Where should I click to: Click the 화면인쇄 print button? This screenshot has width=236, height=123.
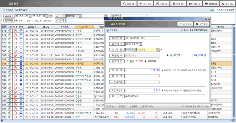[211, 4]
